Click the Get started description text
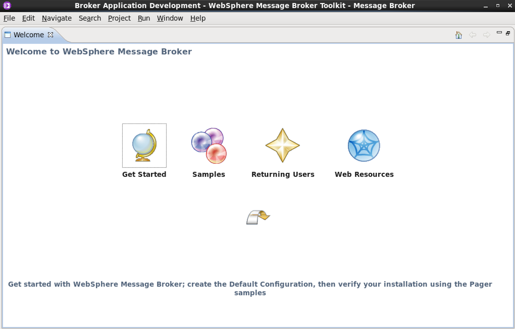Screen dimensions: 515x329 point(250,289)
